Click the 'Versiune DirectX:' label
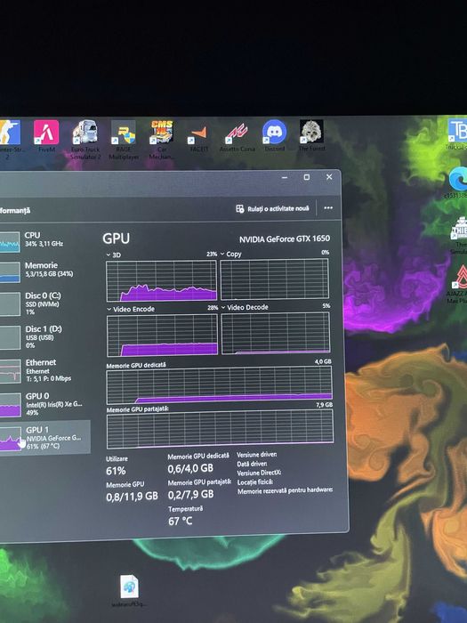 [260, 473]
